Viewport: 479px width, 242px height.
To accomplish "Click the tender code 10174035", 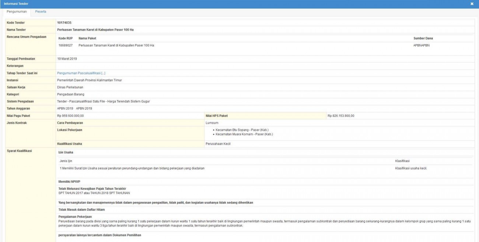I will pos(64,23).
